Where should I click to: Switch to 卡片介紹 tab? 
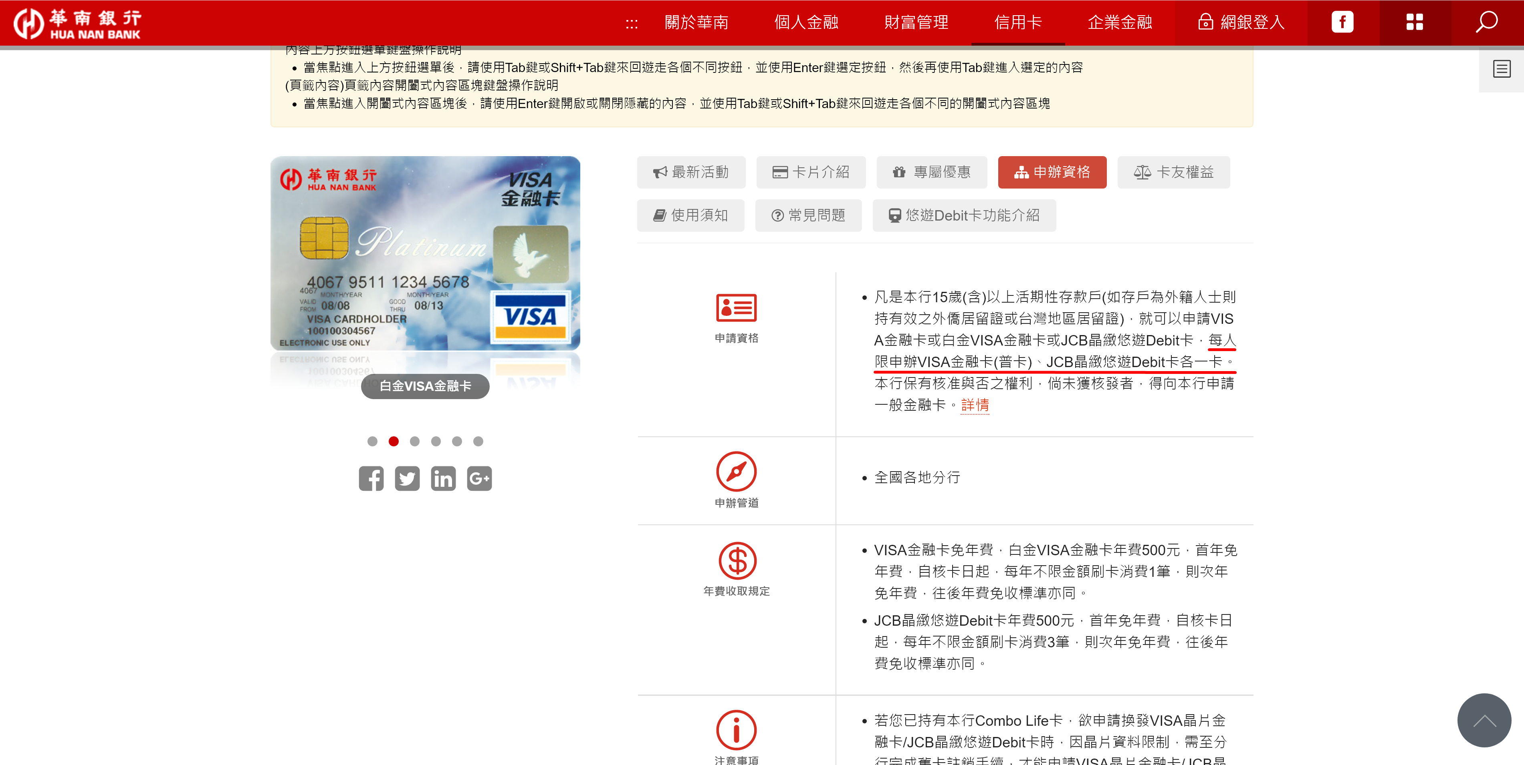click(x=811, y=172)
